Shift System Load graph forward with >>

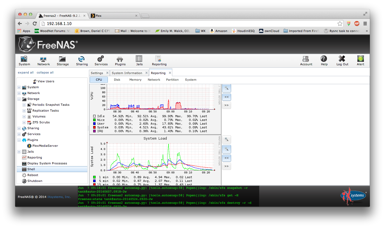227,166
